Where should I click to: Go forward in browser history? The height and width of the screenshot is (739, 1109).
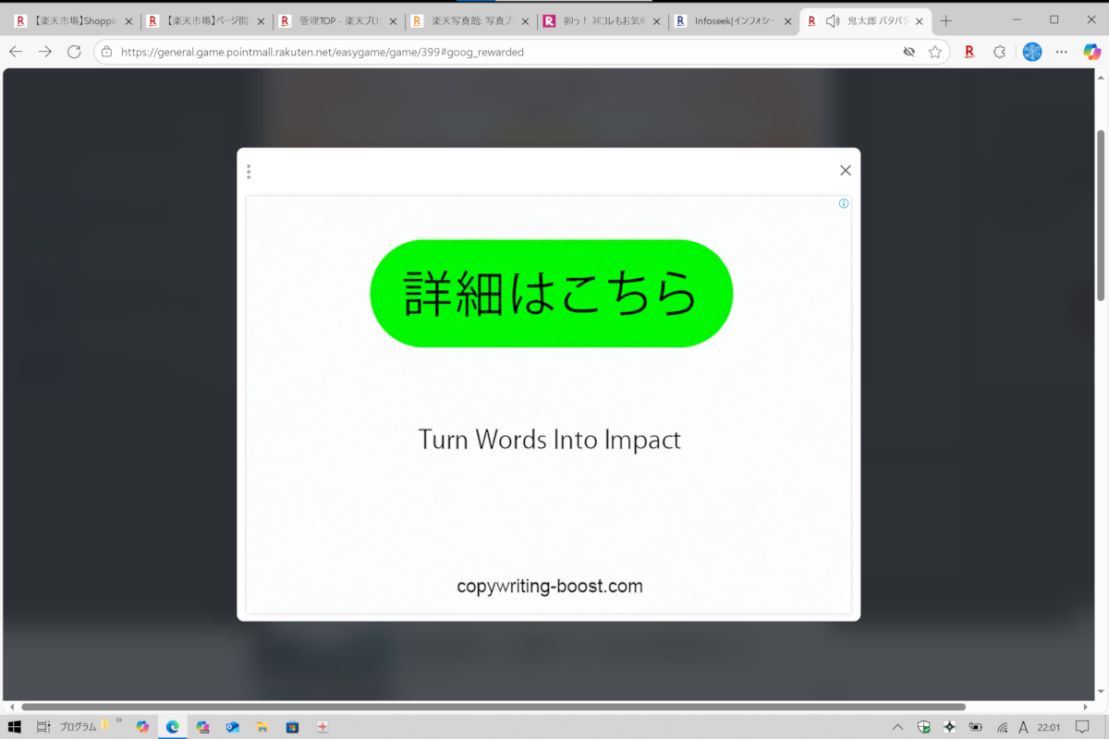click(44, 52)
